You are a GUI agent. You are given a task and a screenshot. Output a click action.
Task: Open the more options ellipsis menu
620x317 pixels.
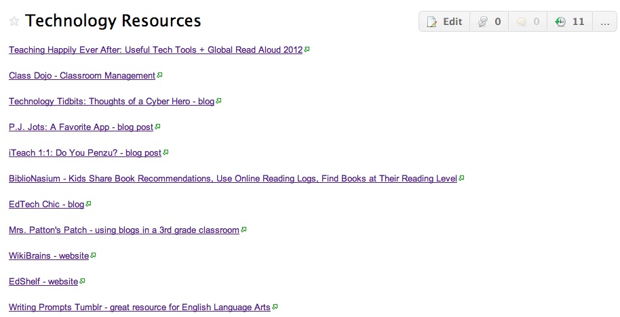[x=604, y=22]
